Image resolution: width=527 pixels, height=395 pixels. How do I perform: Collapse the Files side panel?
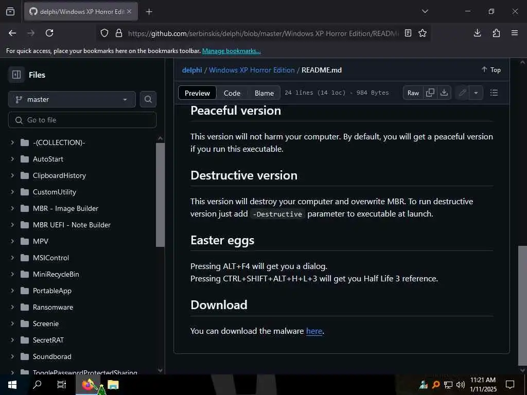pyautogui.click(x=16, y=75)
